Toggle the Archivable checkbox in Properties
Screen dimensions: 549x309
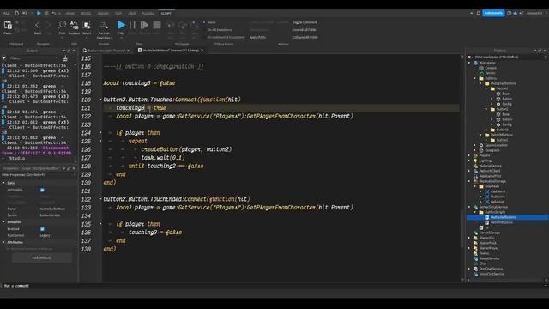point(42,190)
